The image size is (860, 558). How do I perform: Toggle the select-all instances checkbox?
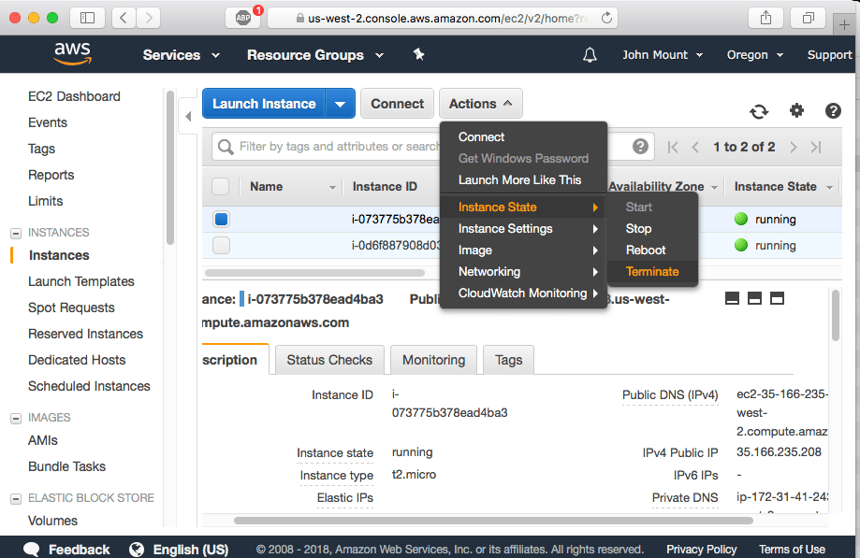tap(221, 187)
